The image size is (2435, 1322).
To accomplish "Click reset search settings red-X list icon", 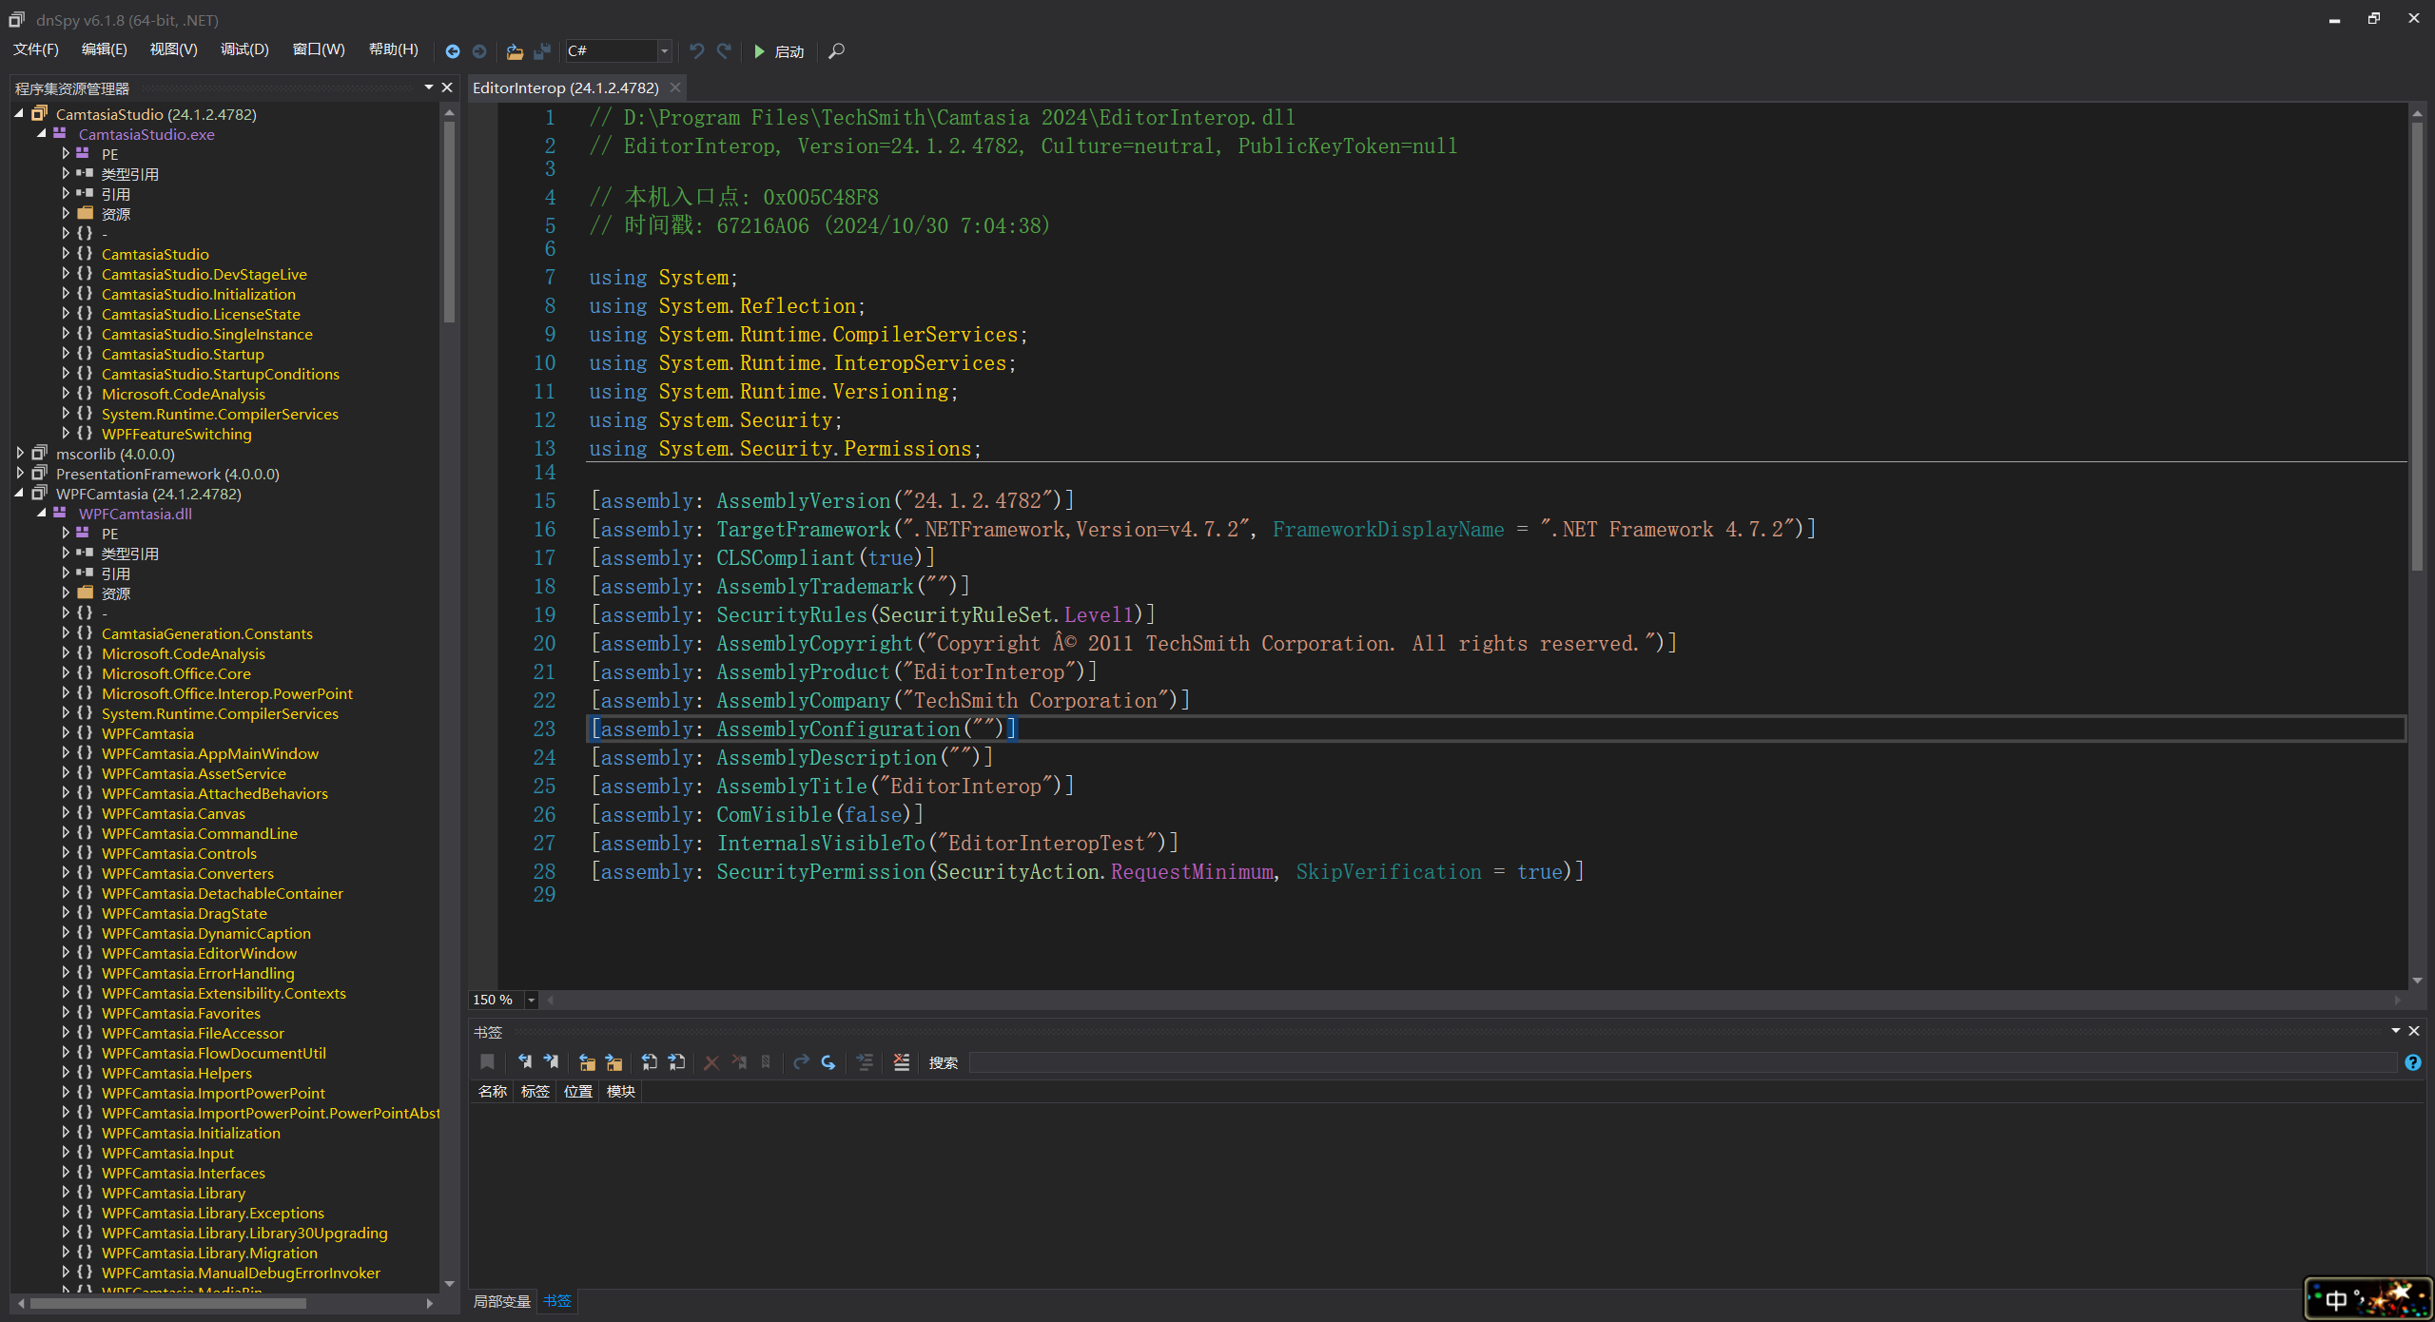I will [x=902, y=1062].
